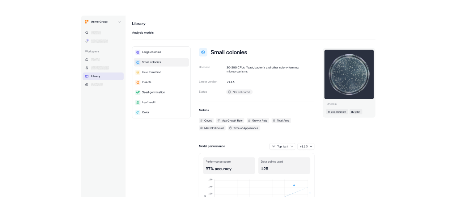
Task: Click the Data points used card
Action: coord(284,165)
